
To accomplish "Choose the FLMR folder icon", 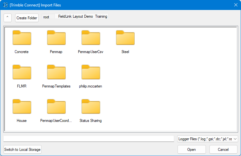I will point(22,72).
